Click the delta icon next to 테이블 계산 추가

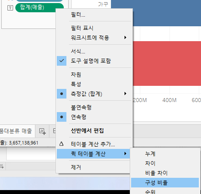tap(61, 144)
